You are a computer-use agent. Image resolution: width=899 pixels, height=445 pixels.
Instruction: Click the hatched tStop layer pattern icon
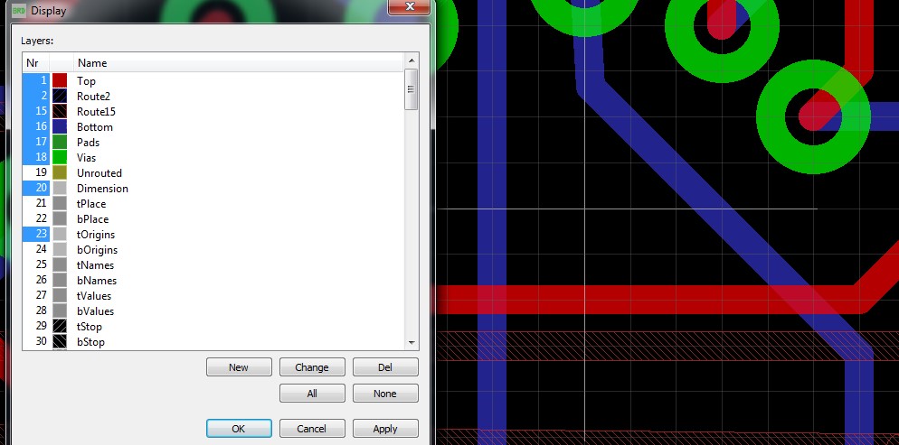[x=60, y=326]
